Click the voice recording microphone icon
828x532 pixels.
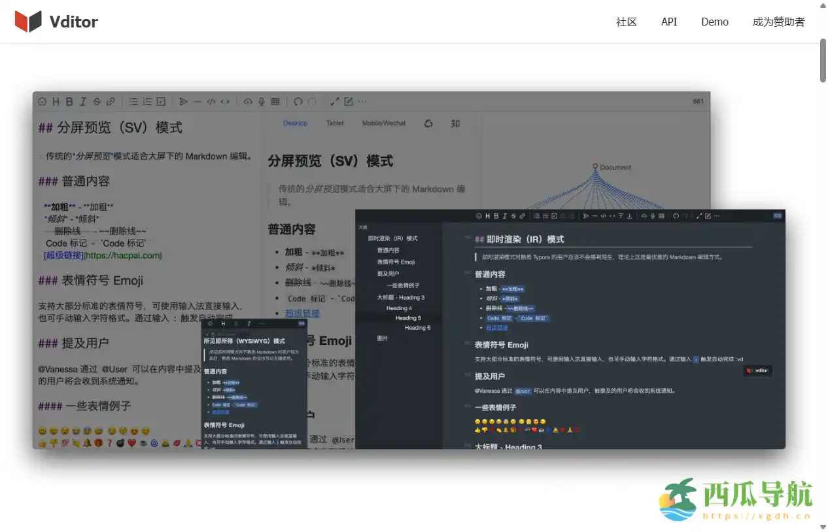click(x=260, y=101)
